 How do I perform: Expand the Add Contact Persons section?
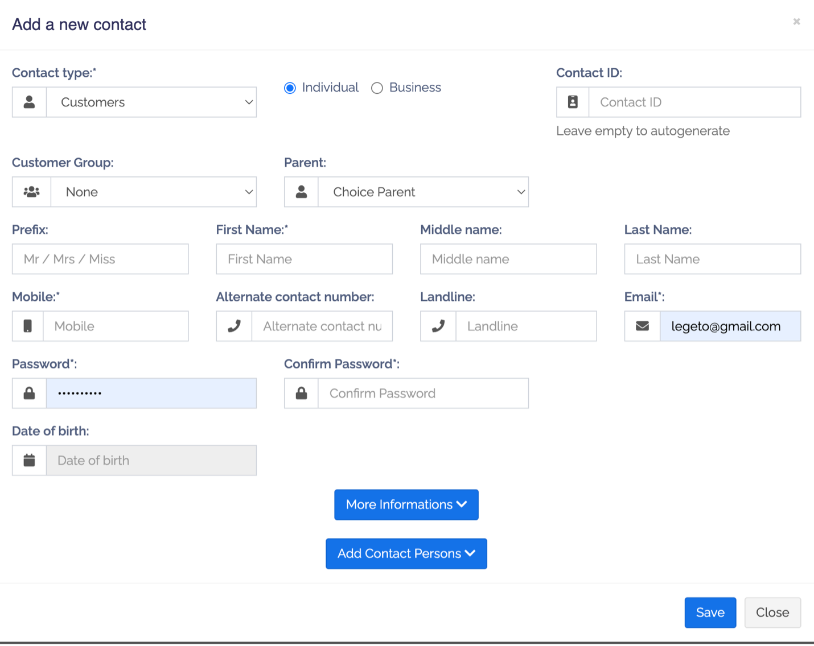tap(406, 554)
